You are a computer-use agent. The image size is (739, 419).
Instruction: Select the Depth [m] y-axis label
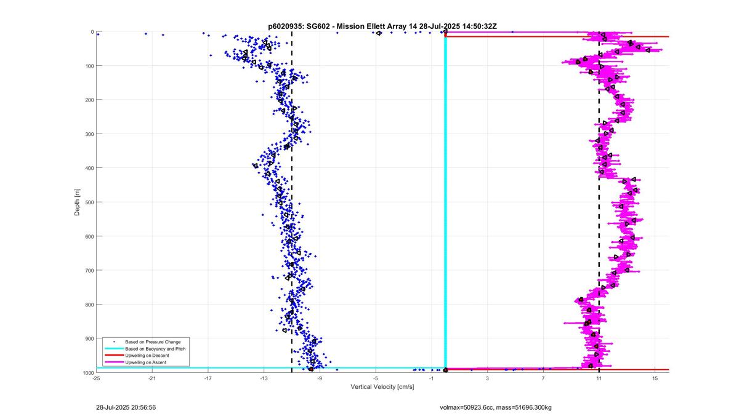pyautogui.click(x=78, y=202)
